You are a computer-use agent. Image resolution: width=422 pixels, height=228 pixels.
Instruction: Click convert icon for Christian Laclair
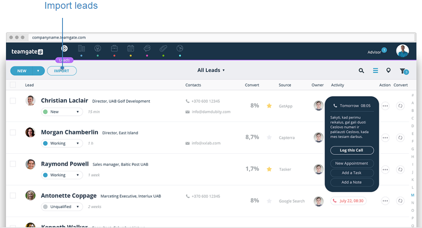[401, 106]
